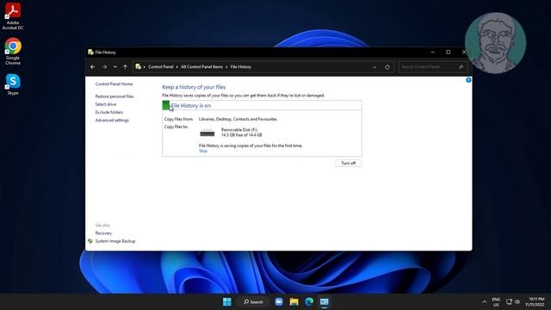This screenshot has height=310, width=551.
Task: Click the Keep a history of your files heading
Action: click(x=194, y=87)
